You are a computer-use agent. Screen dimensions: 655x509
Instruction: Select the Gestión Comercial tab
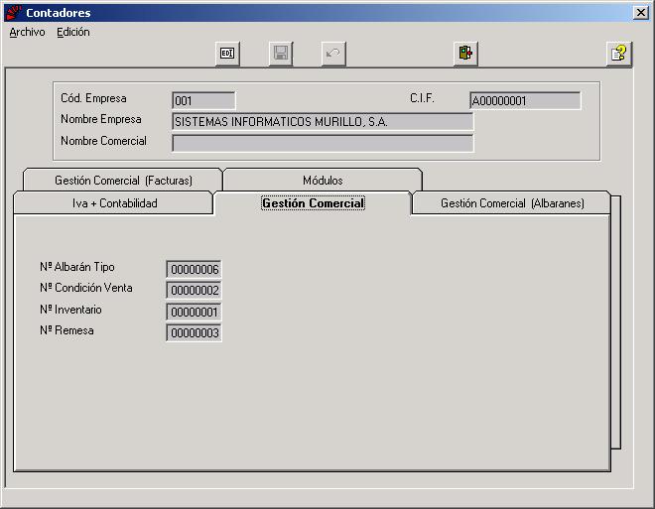tap(313, 203)
